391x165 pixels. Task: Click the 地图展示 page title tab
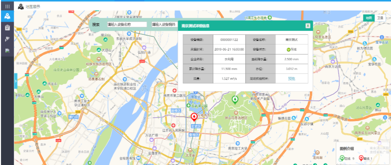(x=33, y=6)
